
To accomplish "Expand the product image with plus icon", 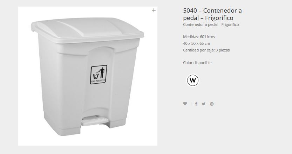I will (154, 10).
